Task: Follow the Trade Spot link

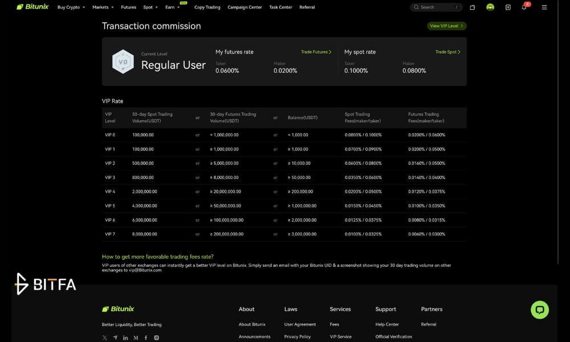Action: pos(448,52)
